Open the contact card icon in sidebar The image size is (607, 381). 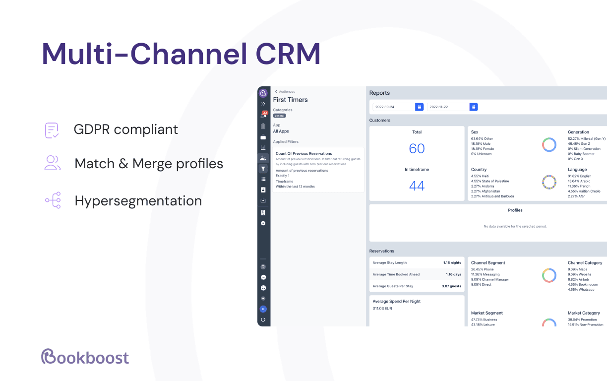pyautogui.click(x=263, y=190)
